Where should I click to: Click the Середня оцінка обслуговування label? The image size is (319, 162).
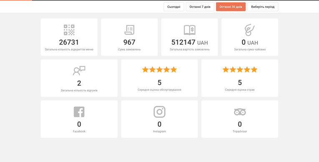pyautogui.click(x=159, y=90)
